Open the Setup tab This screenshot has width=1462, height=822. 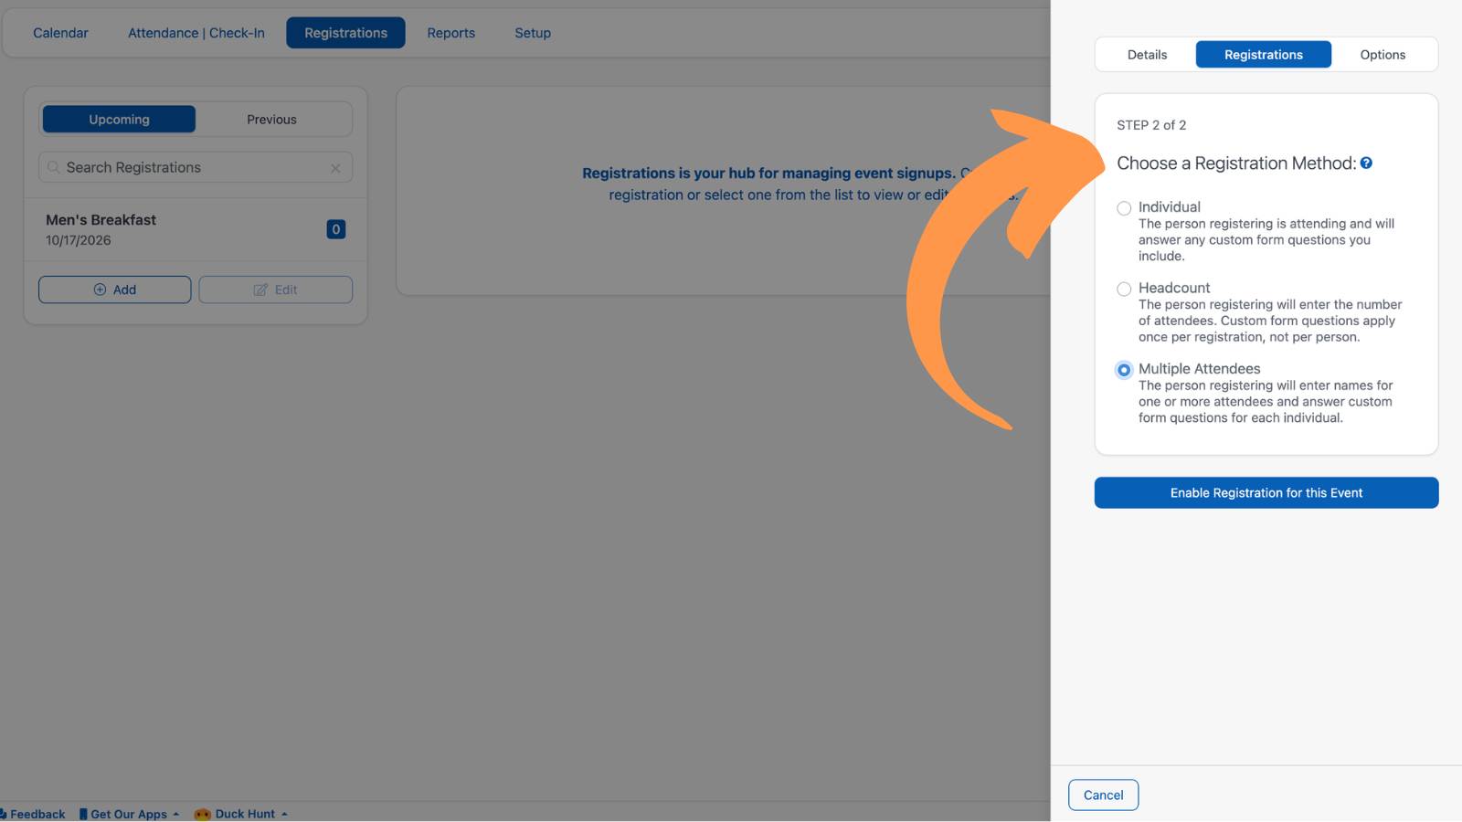(533, 33)
